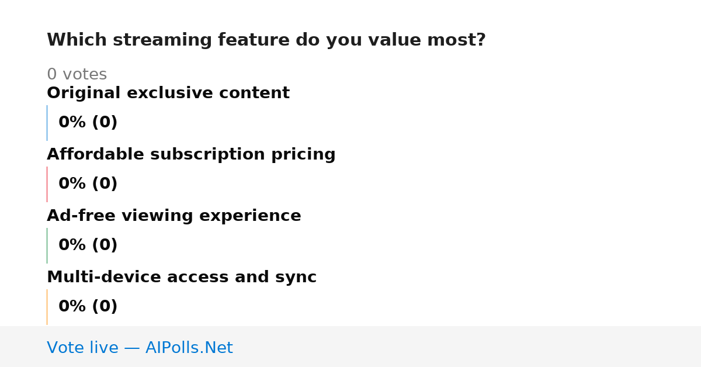The width and height of the screenshot is (701, 367).
Task: Click the 0% (0) result under Multi-device access and sync
Action: click(x=88, y=307)
